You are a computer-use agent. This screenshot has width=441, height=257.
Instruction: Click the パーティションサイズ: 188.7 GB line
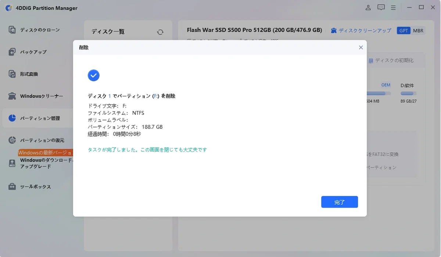tap(125, 127)
